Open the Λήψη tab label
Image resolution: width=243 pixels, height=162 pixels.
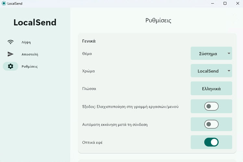coord(26,42)
